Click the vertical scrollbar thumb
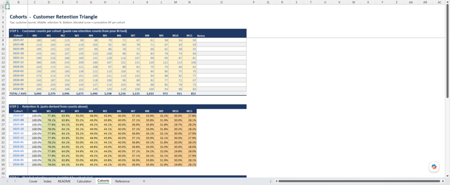 pos(448,52)
